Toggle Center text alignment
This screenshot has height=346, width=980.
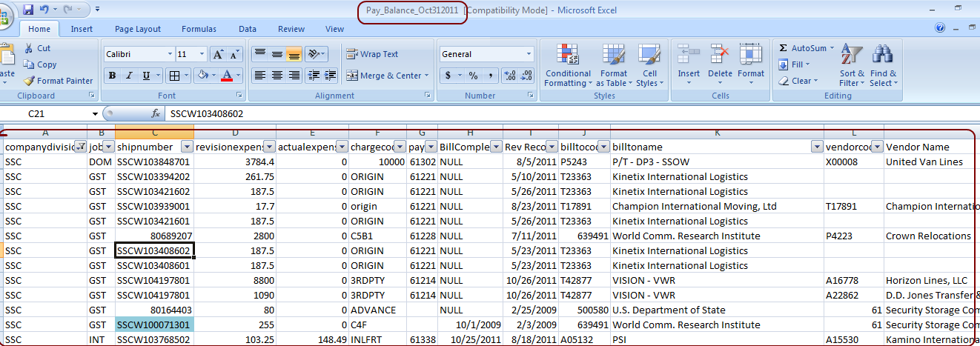277,76
